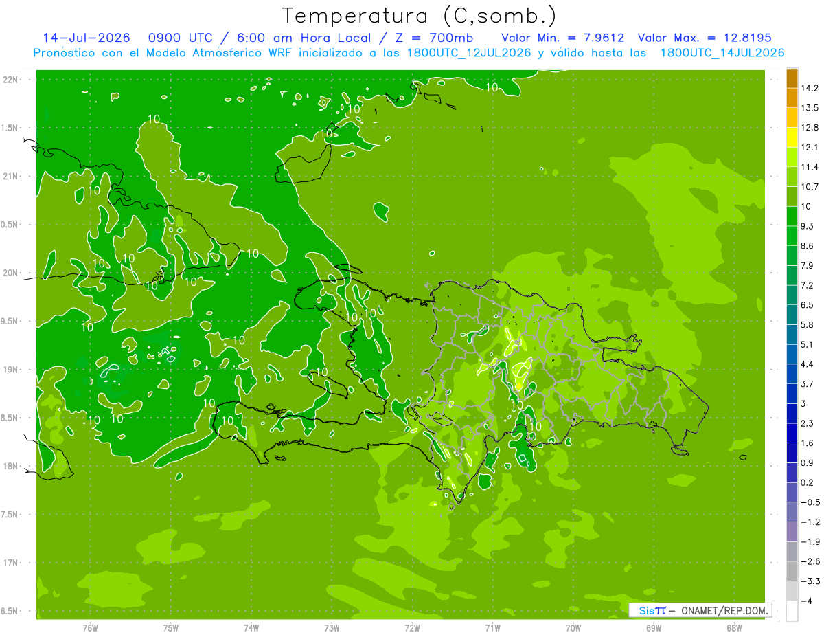Select the date text "14-Jul-2026"
This screenshot has width=824, height=637.
point(87,38)
